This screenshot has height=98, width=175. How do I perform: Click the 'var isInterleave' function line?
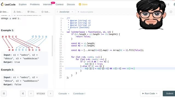(x=90, y=32)
